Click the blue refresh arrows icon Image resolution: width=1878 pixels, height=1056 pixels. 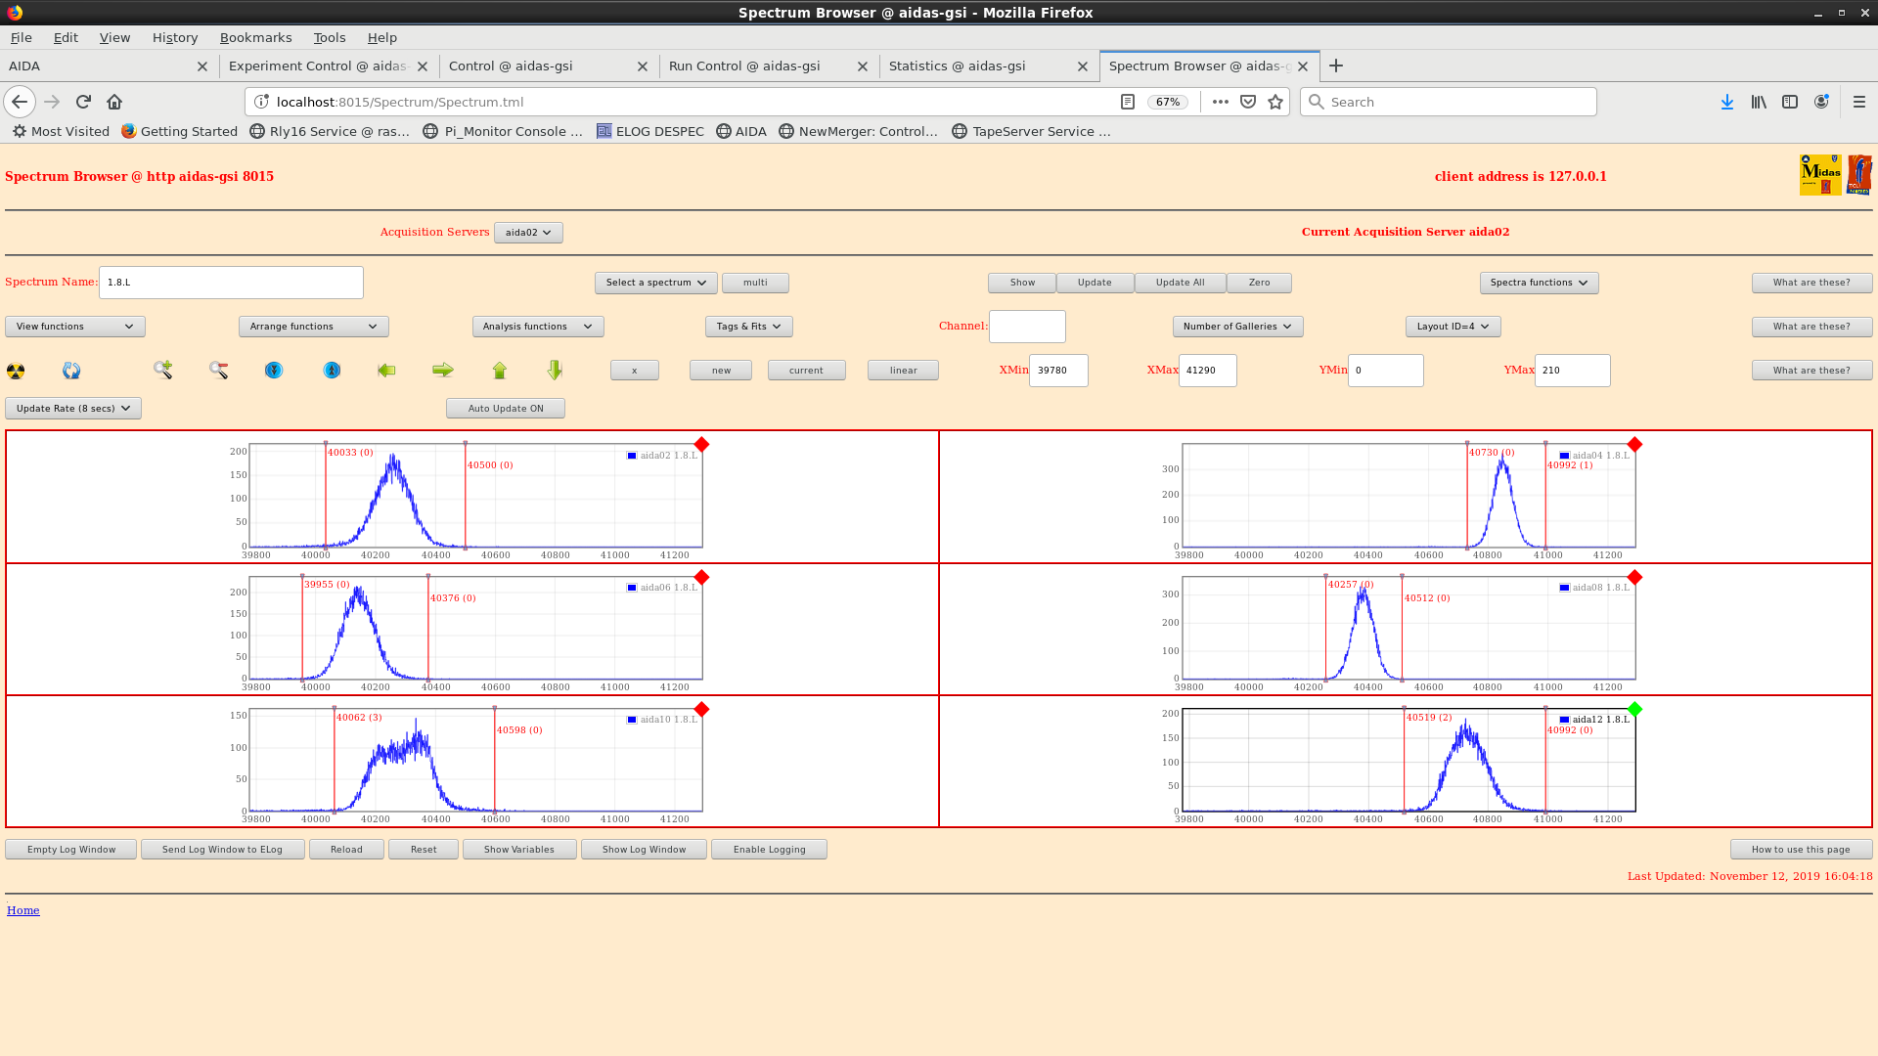click(71, 371)
